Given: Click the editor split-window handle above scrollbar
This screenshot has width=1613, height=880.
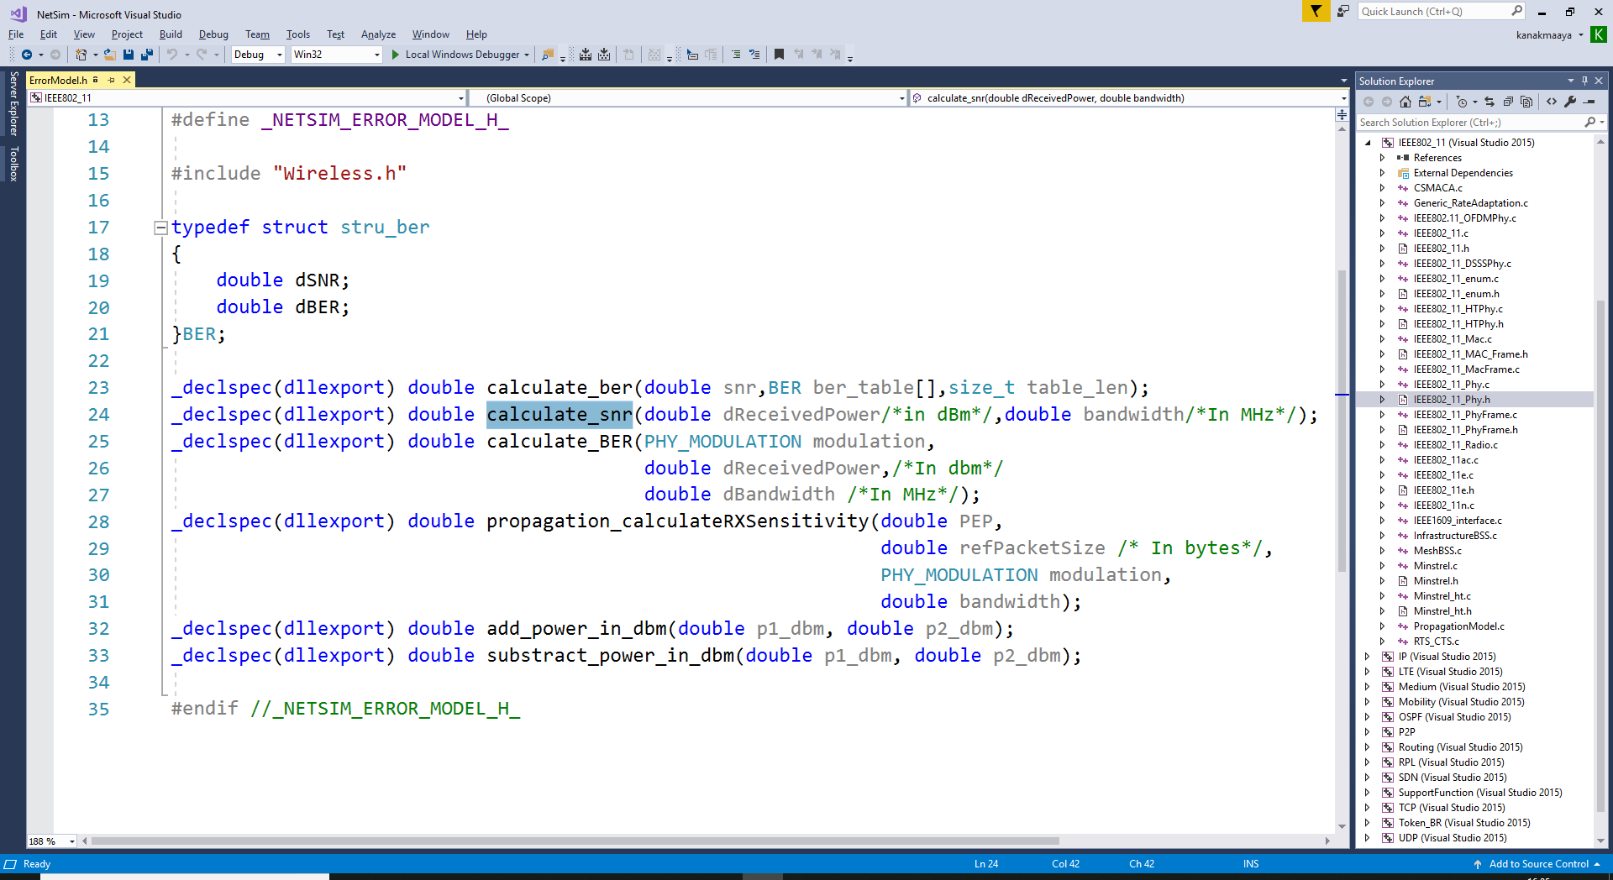Looking at the screenshot, I should coord(1342,114).
